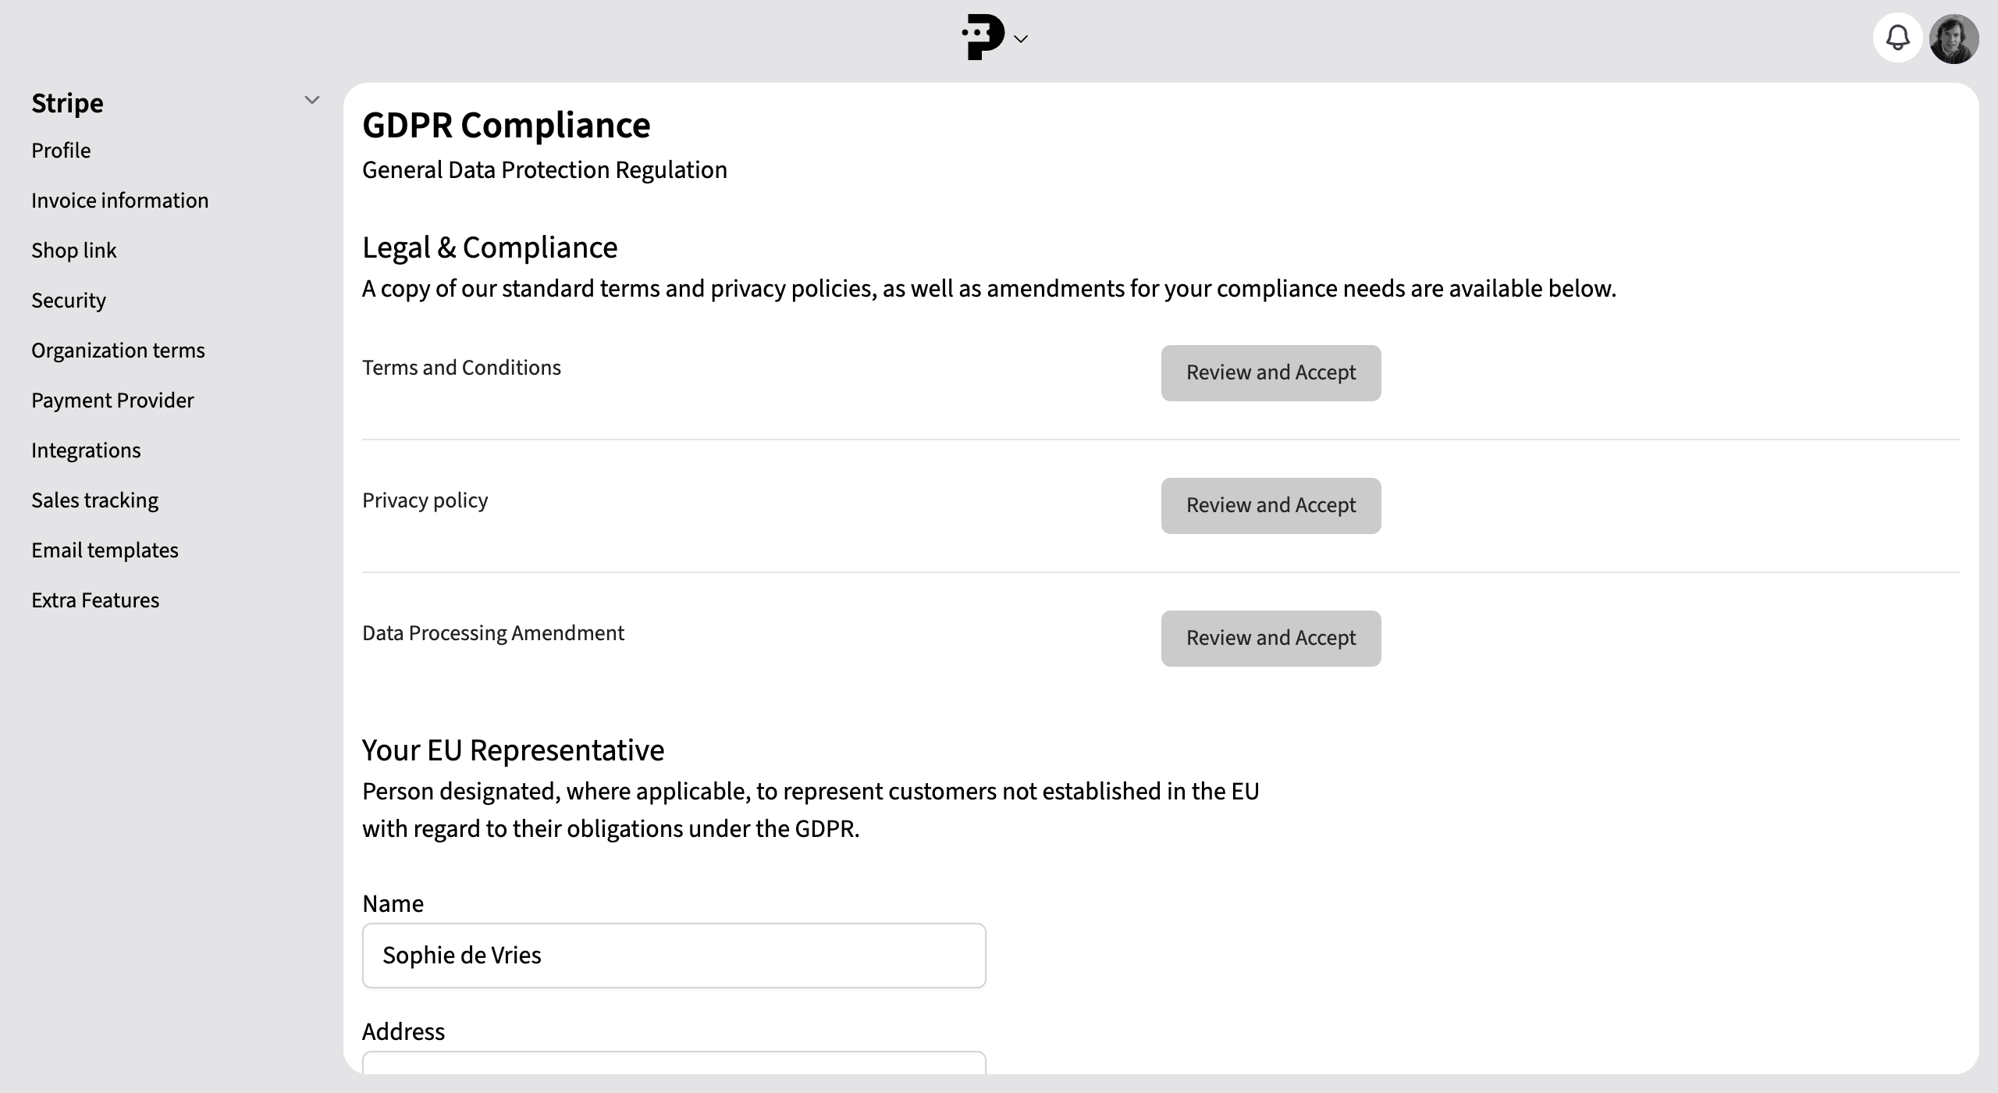Screen dimensions: 1998x1093
Task: Click the GDPR Compliance heading
Action: pos(506,125)
